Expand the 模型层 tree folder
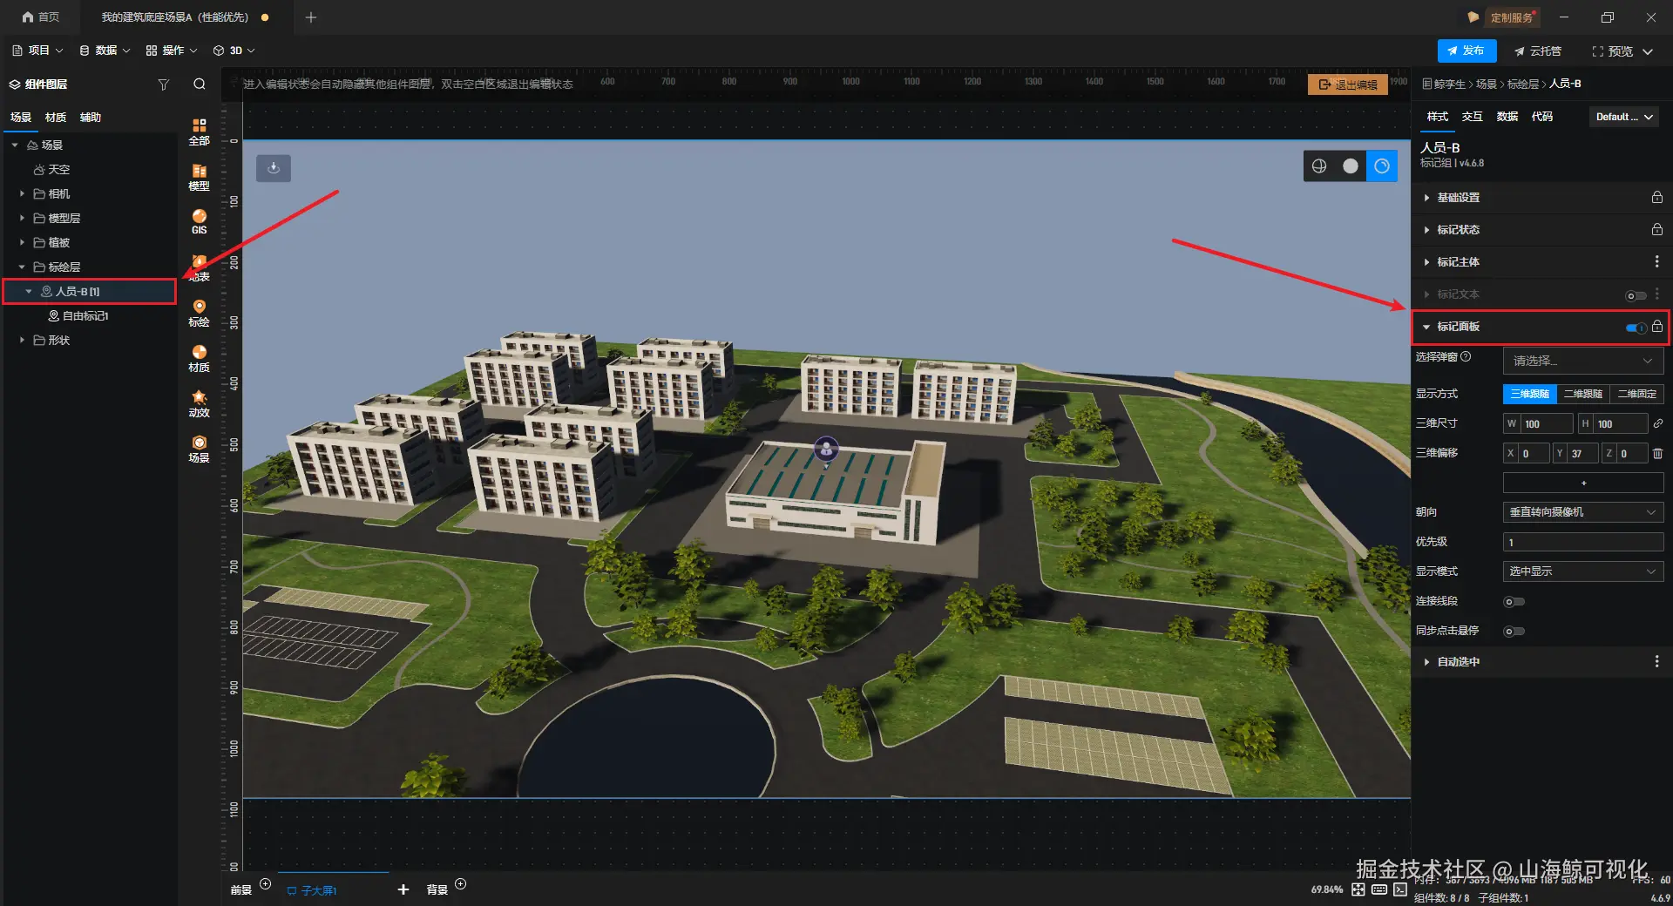 pyautogui.click(x=22, y=218)
